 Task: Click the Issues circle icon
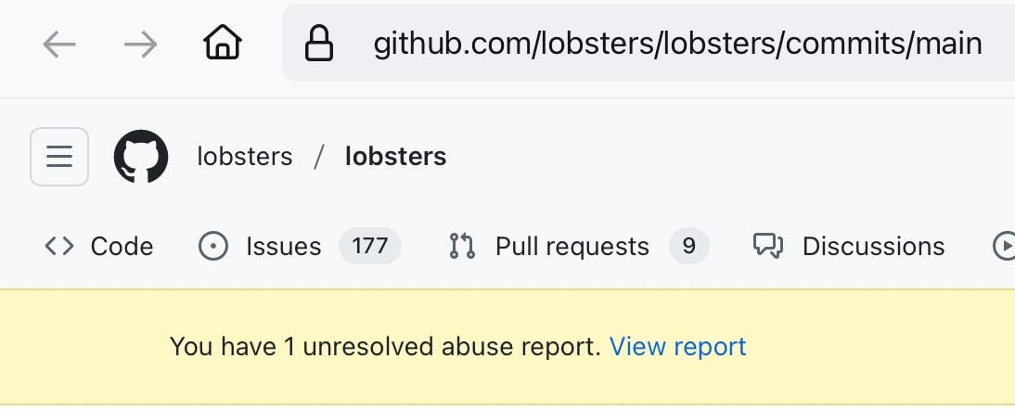[x=213, y=247]
